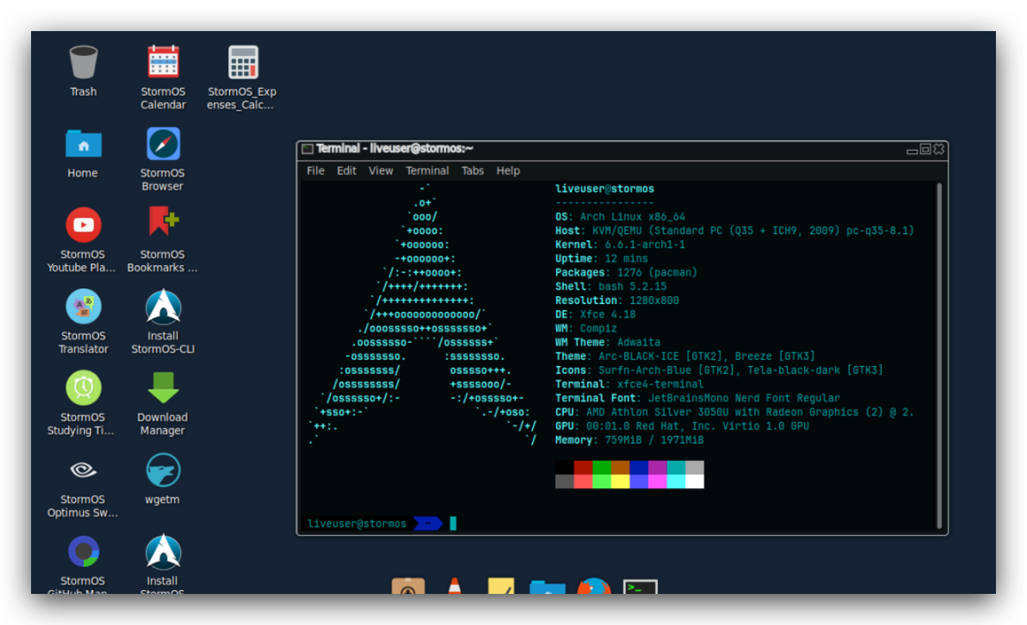The image size is (1027, 625).
Task: Open StormOS Studying Timer clock icon
Action: pos(83,388)
